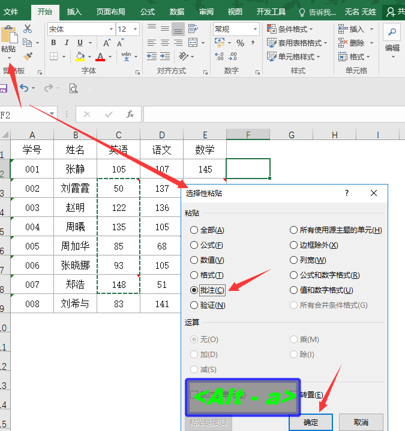Align text to top

[x=151, y=28]
